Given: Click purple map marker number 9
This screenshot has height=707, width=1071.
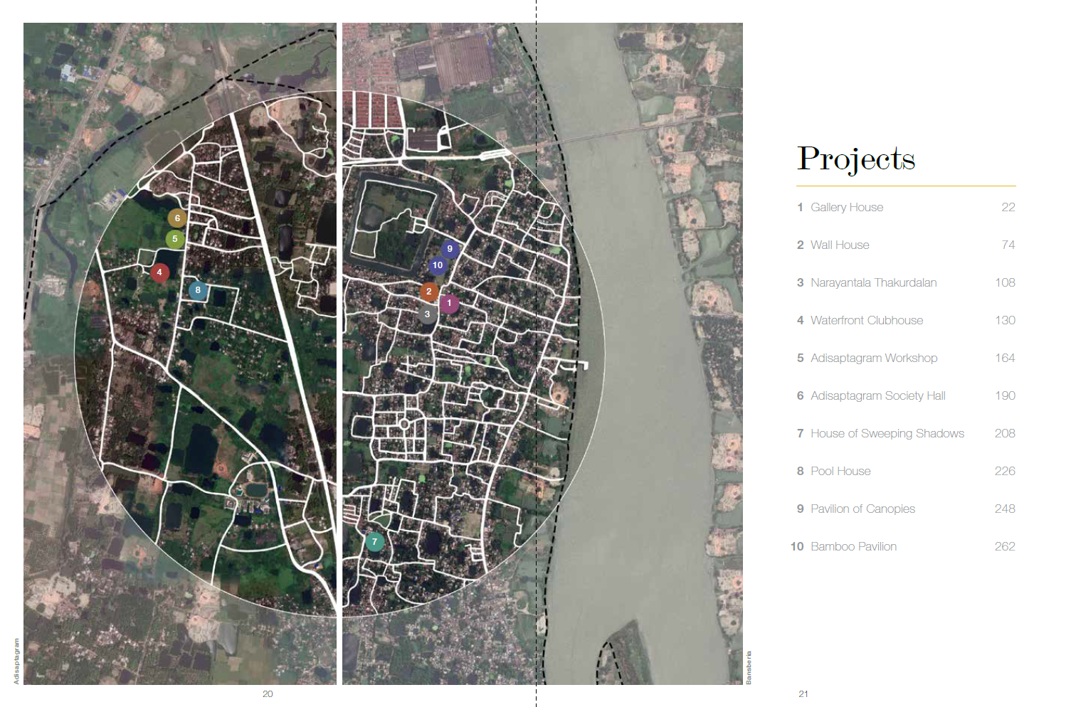Looking at the screenshot, I should [x=450, y=249].
